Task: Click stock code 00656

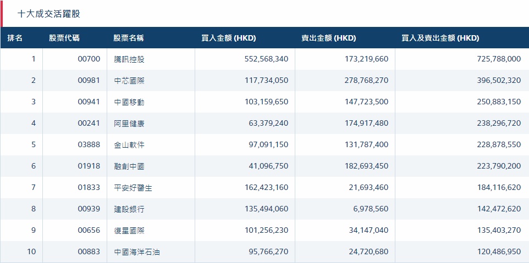Action: 89,231
